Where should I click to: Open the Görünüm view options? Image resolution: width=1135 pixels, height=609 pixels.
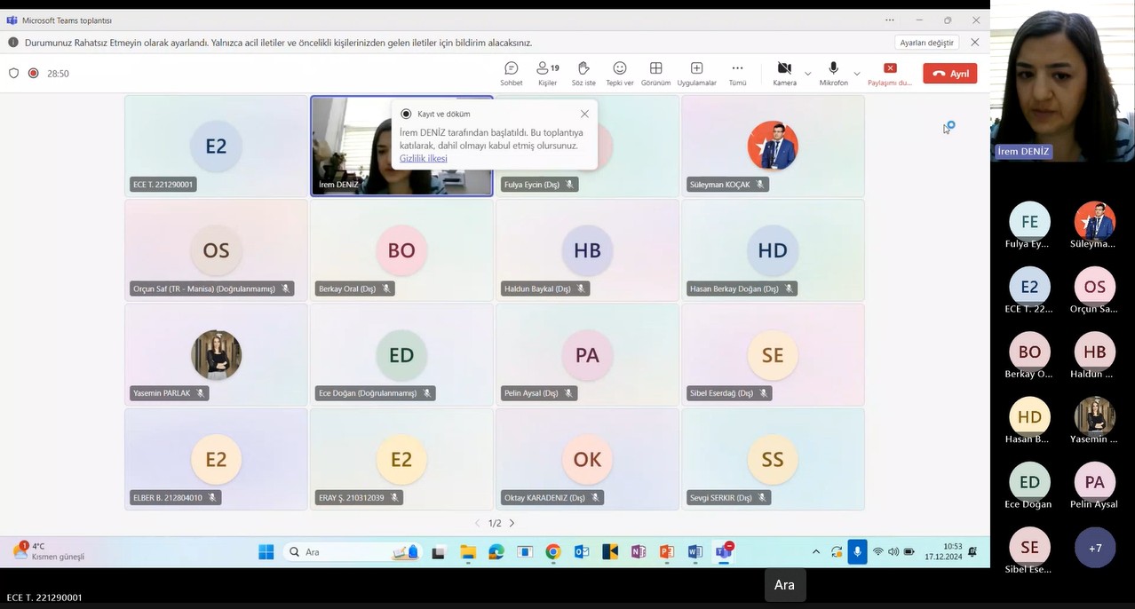coord(655,73)
